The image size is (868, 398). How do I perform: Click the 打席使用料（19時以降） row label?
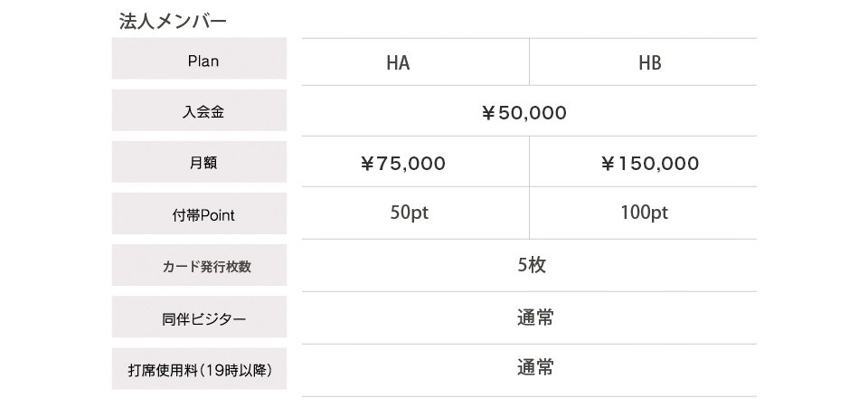(199, 369)
